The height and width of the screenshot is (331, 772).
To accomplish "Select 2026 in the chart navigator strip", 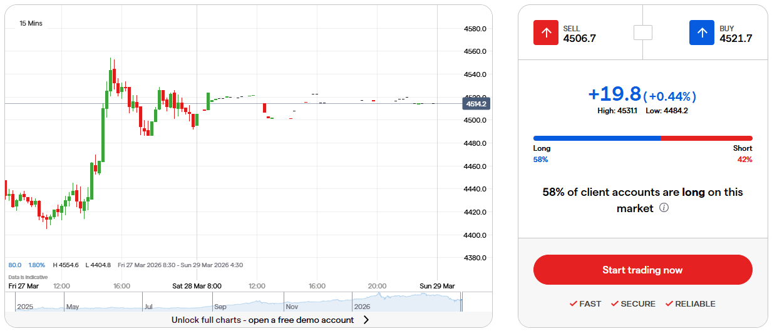I will coord(362,307).
